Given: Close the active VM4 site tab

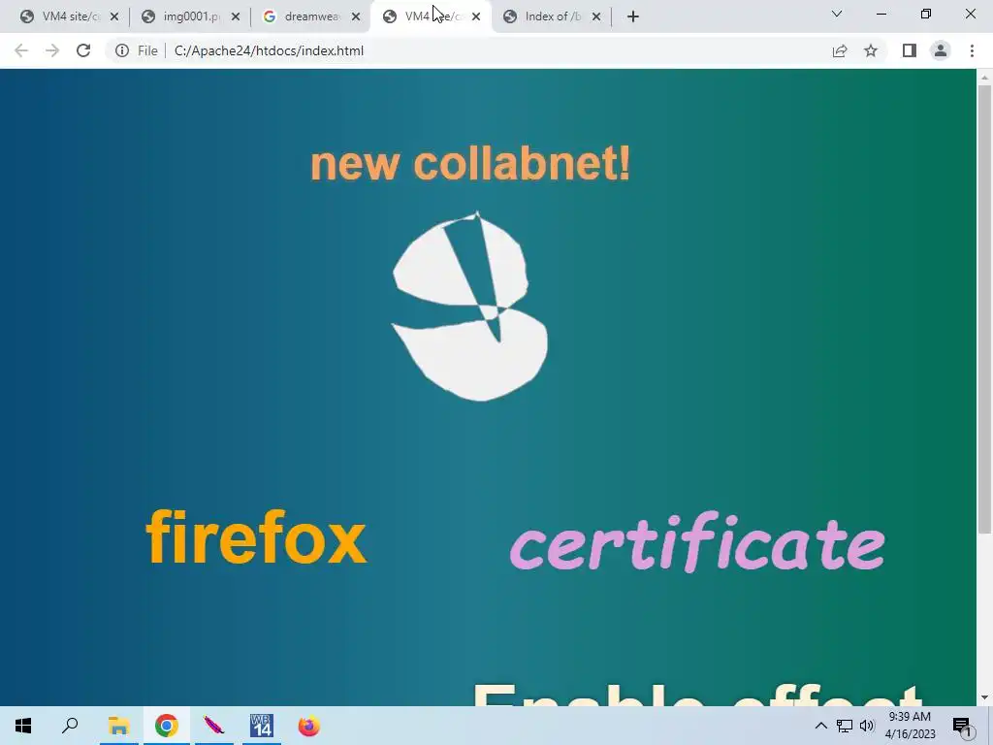Looking at the screenshot, I should pos(476,17).
